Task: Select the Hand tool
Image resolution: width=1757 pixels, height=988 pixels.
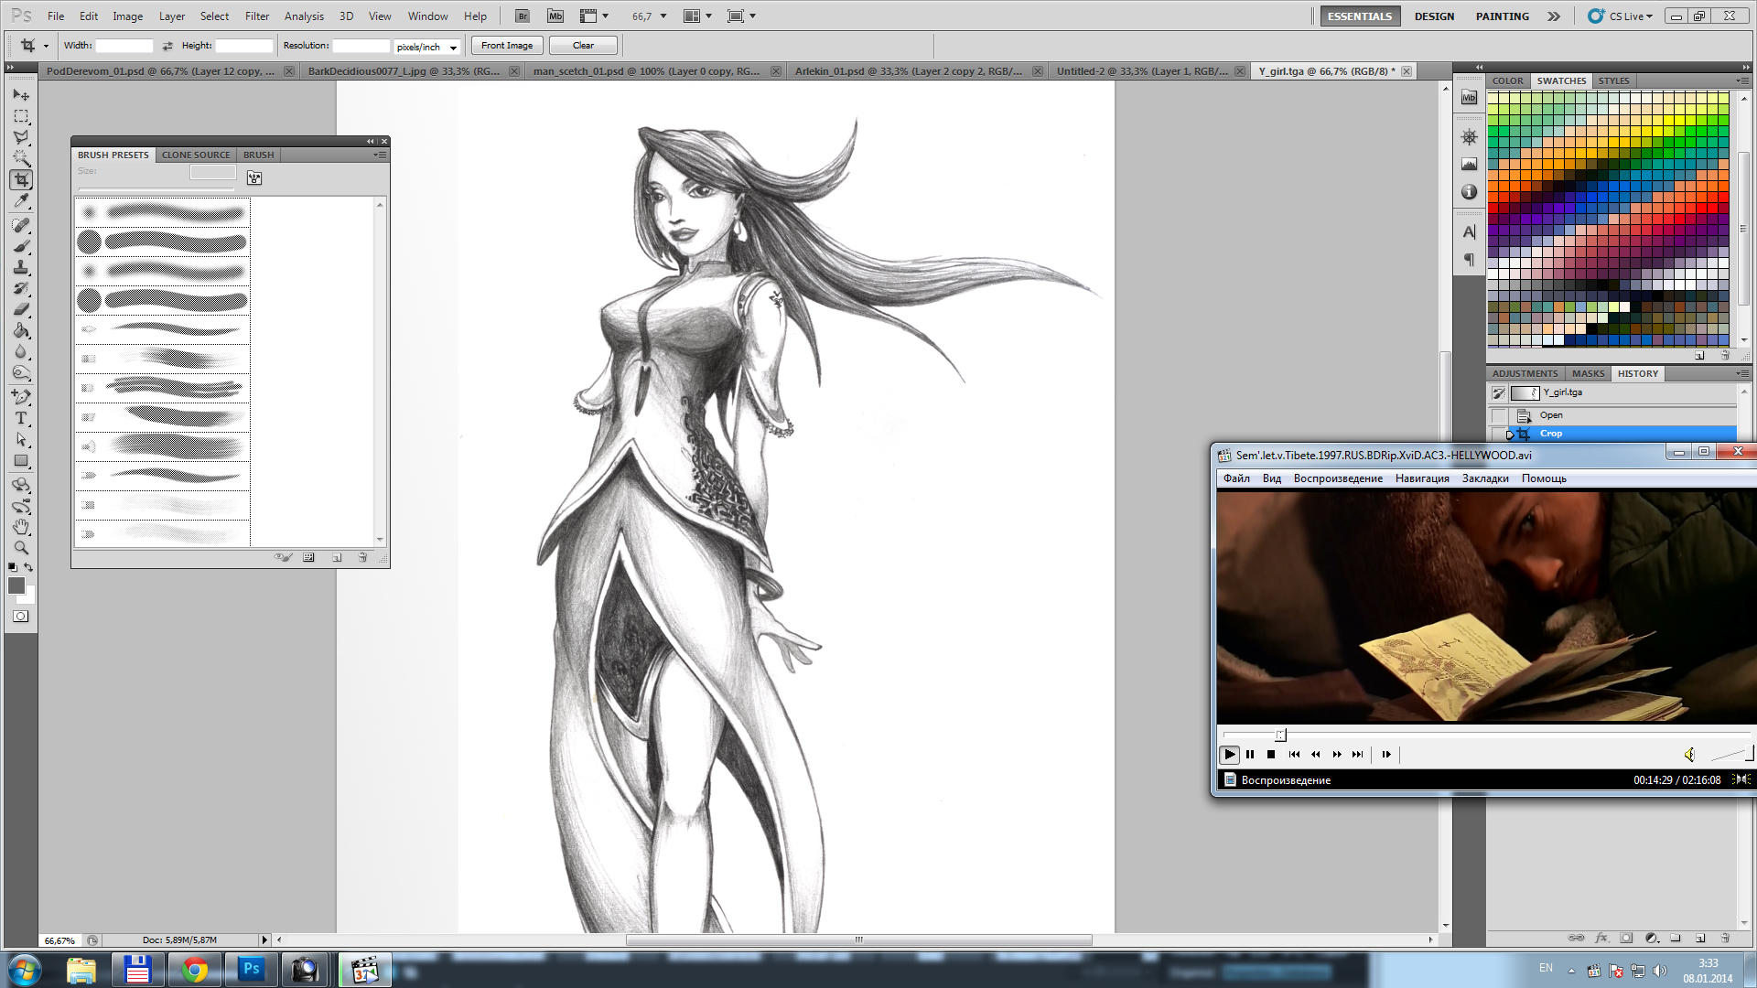Action: coord(21,527)
